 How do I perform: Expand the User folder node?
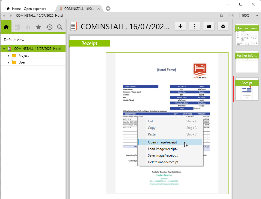pyautogui.click(x=8, y=62)
